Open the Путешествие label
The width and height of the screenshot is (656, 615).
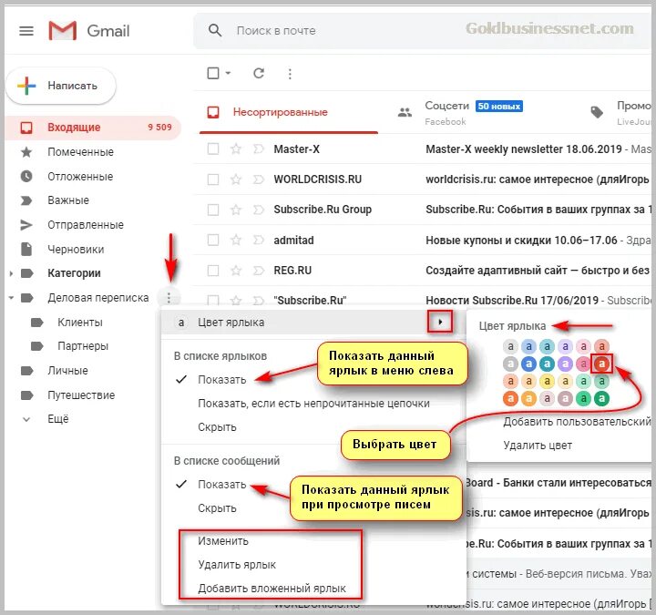[x=81, y=395]
